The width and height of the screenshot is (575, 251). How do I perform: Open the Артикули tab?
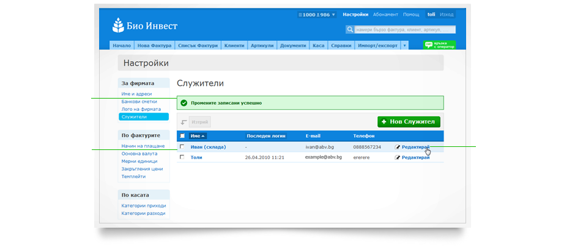pos(262,45)
